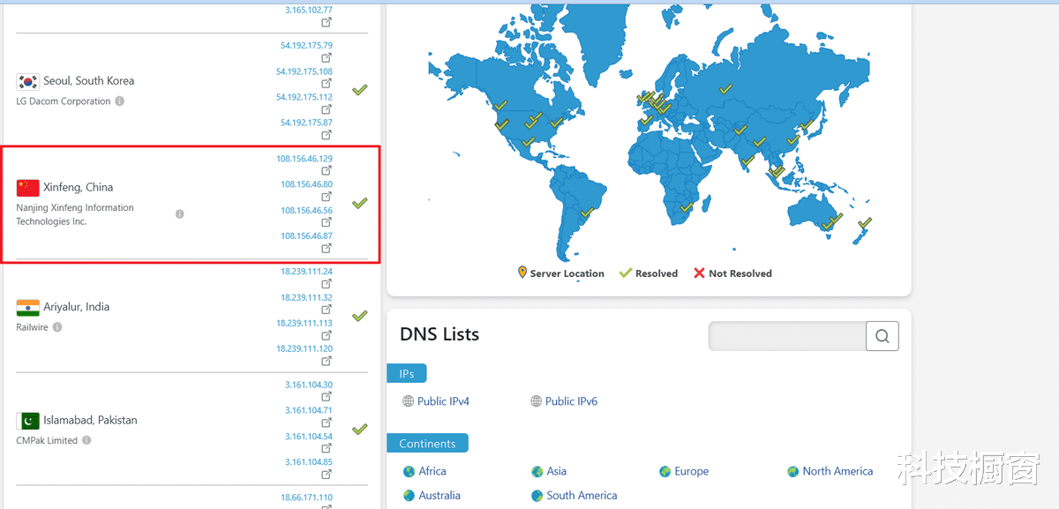The image size is (1059, 509).
Task: Click IP address 18.66.171.110
Action: pyautogui.click(x=307, y=498)
